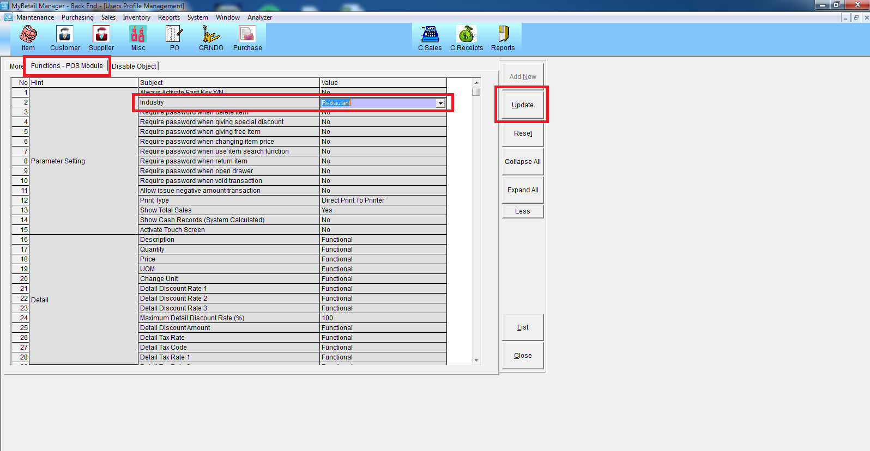Open the Analyzer menu
This screenshot has width=870, height=451.
tap(259, 17)
